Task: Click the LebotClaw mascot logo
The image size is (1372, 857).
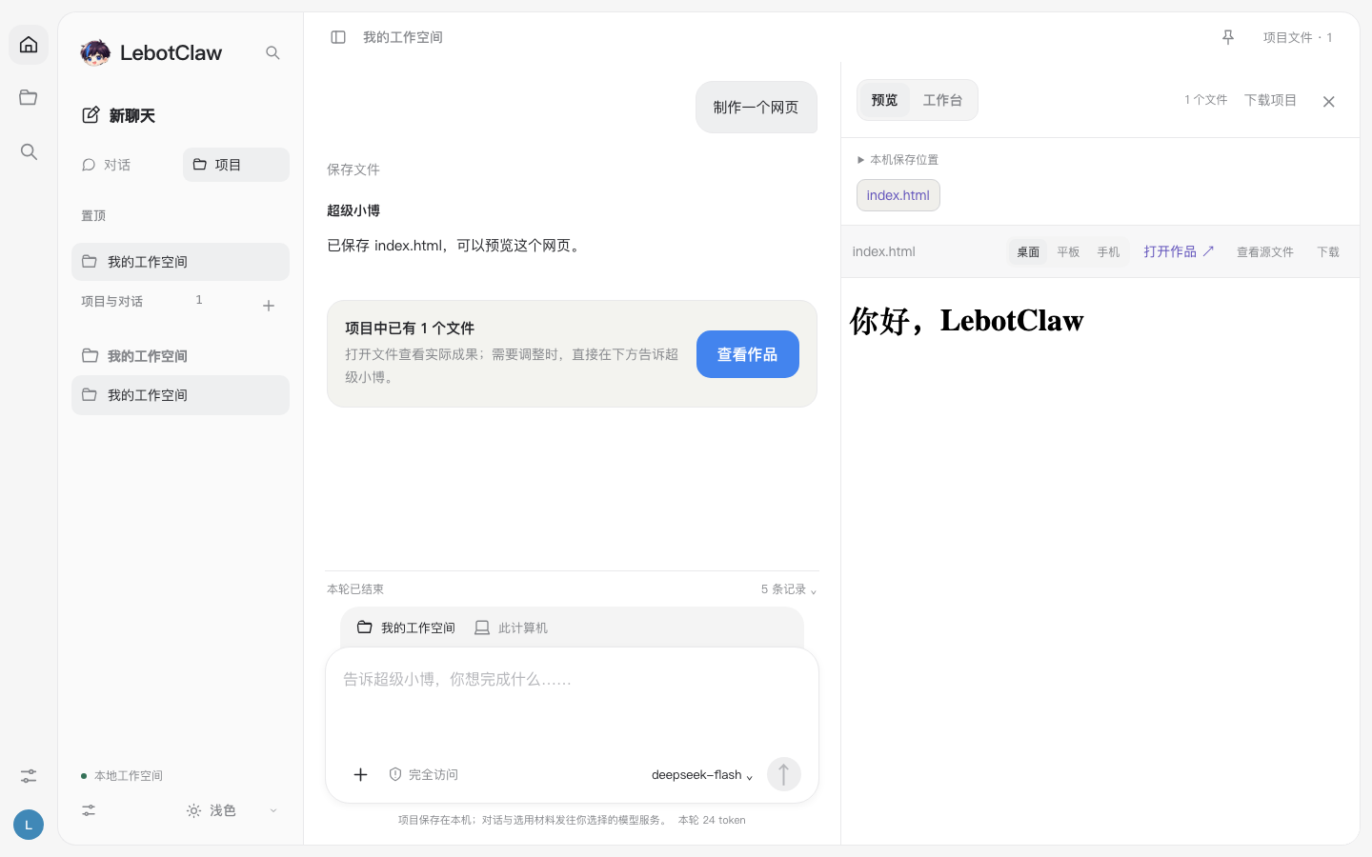Action: (x=95, y=52)
